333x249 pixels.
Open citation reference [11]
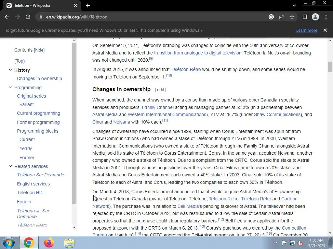[x=165, y=121]
